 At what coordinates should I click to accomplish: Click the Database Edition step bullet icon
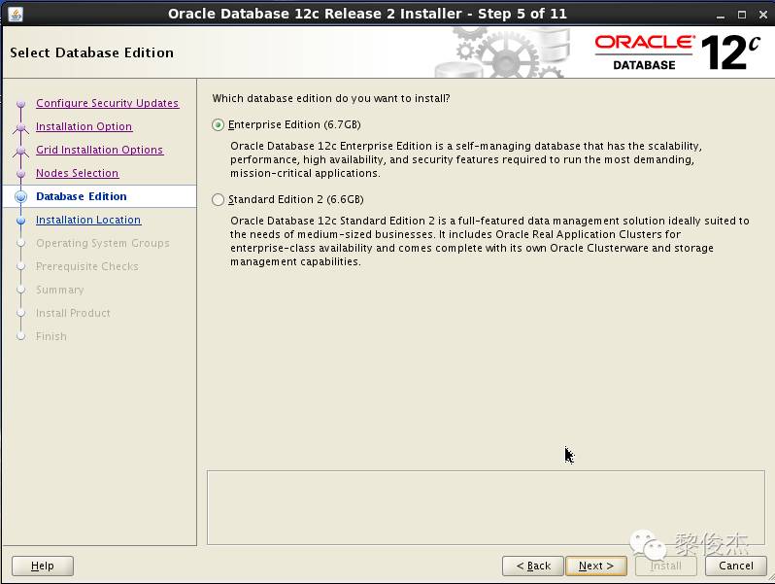pyautogui.click(x=20, y=197)
